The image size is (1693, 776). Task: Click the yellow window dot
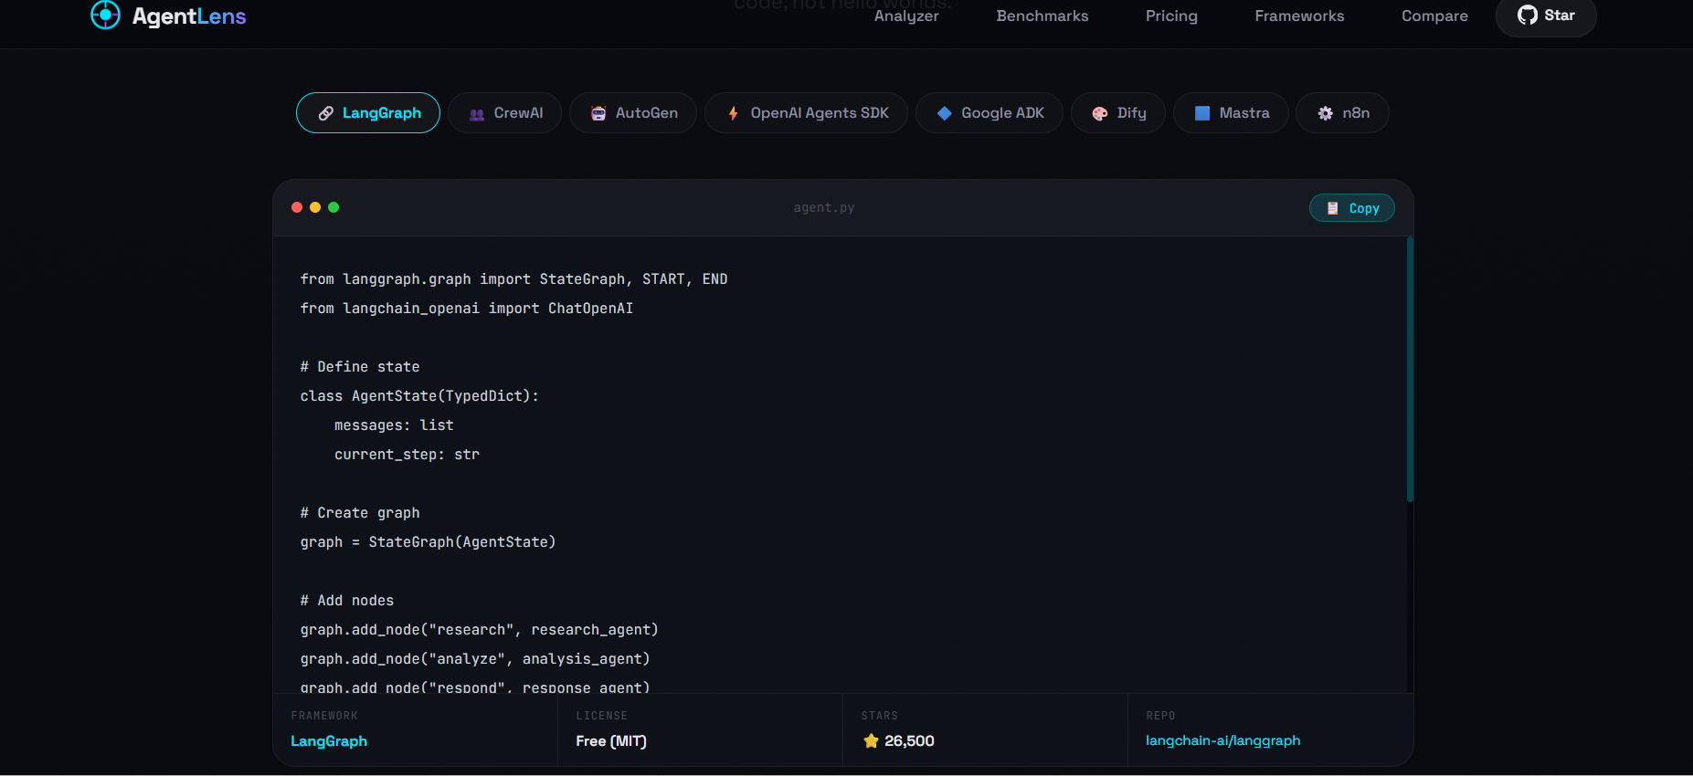pyautogui.click(x=315, y=207)
